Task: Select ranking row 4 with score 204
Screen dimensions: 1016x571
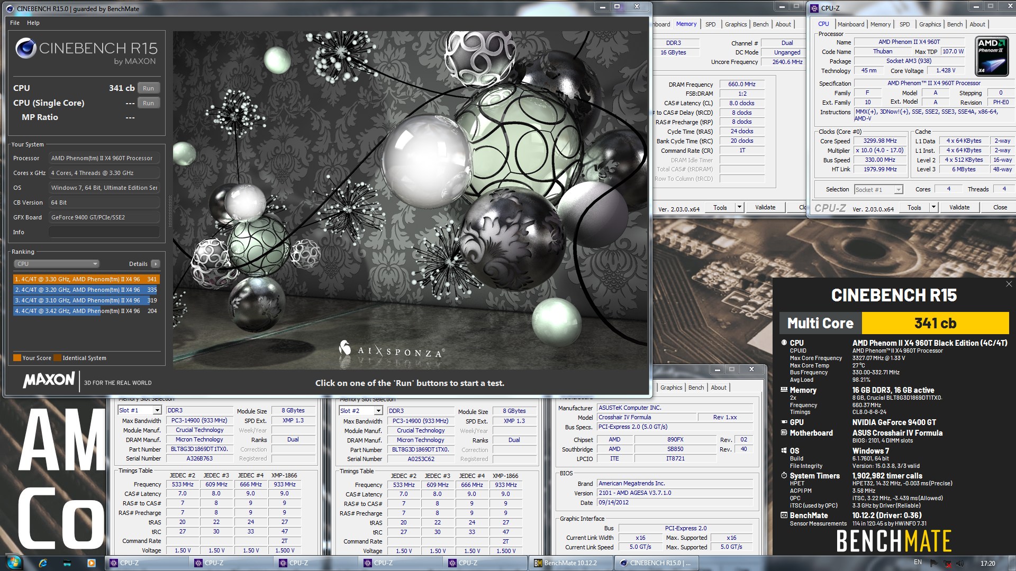Action: pyautogui.click(x=86, y=311)
